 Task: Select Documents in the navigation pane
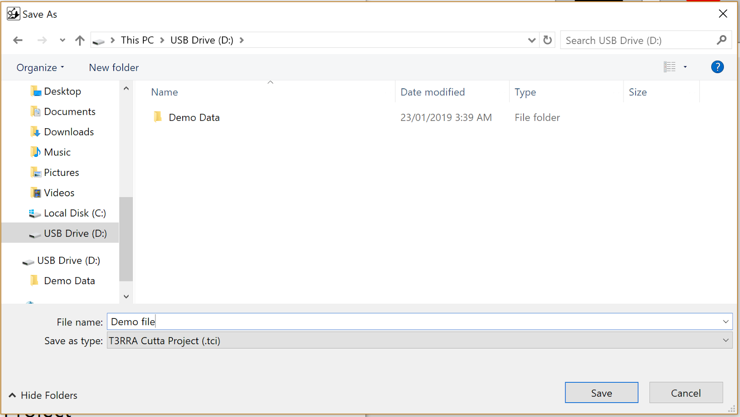pyautogui.click(x=69, y=112)
